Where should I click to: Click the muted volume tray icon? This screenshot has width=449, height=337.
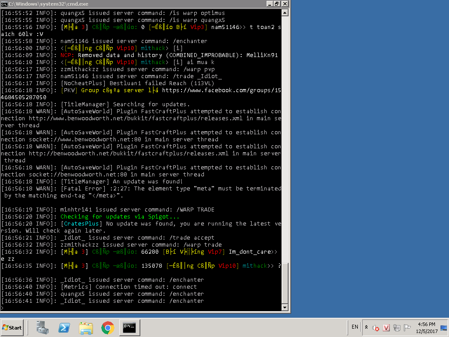tap(376, 327)
